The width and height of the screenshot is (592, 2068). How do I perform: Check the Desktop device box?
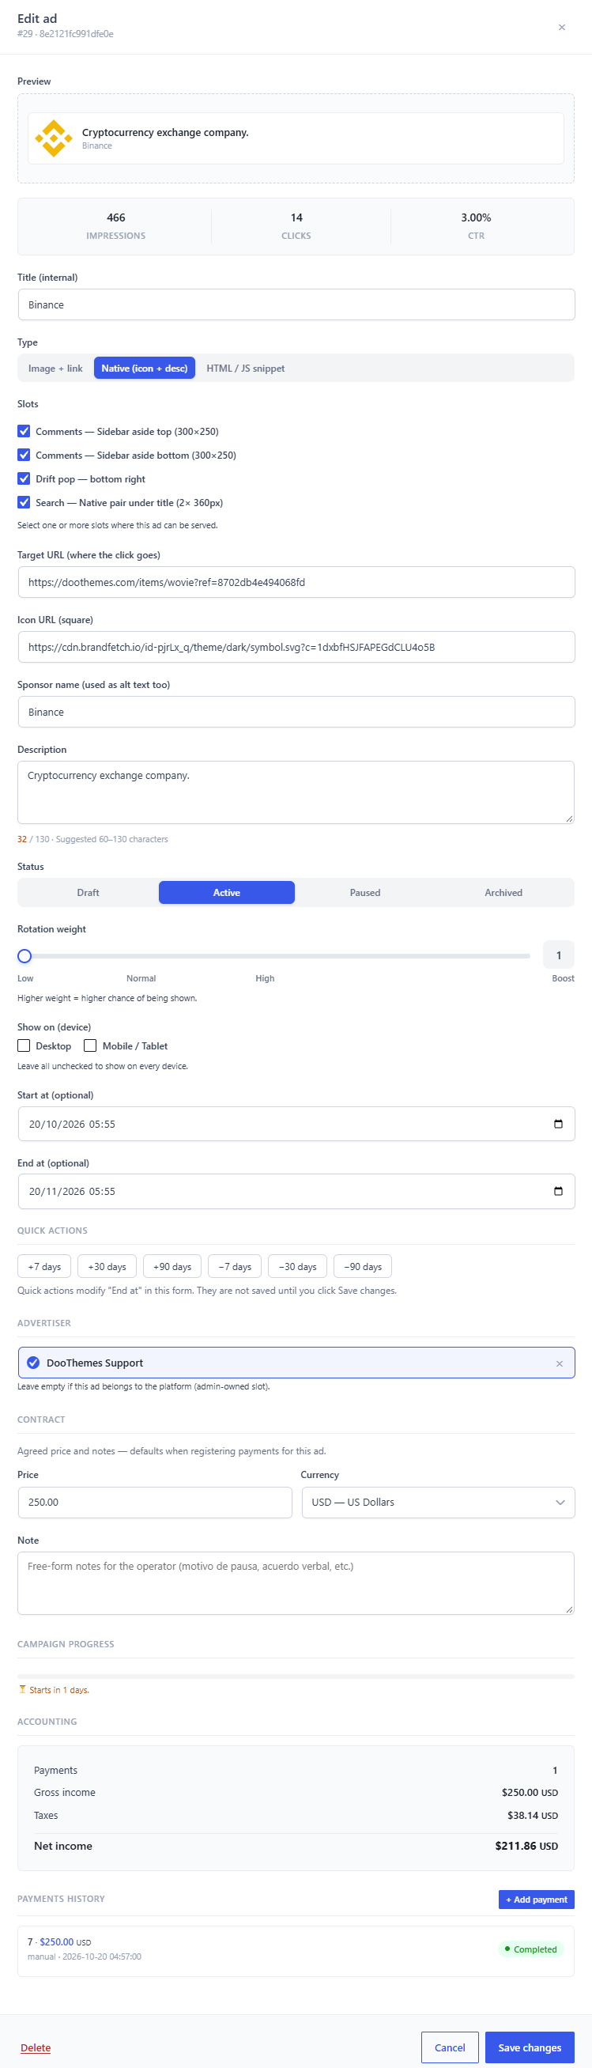24,1045
